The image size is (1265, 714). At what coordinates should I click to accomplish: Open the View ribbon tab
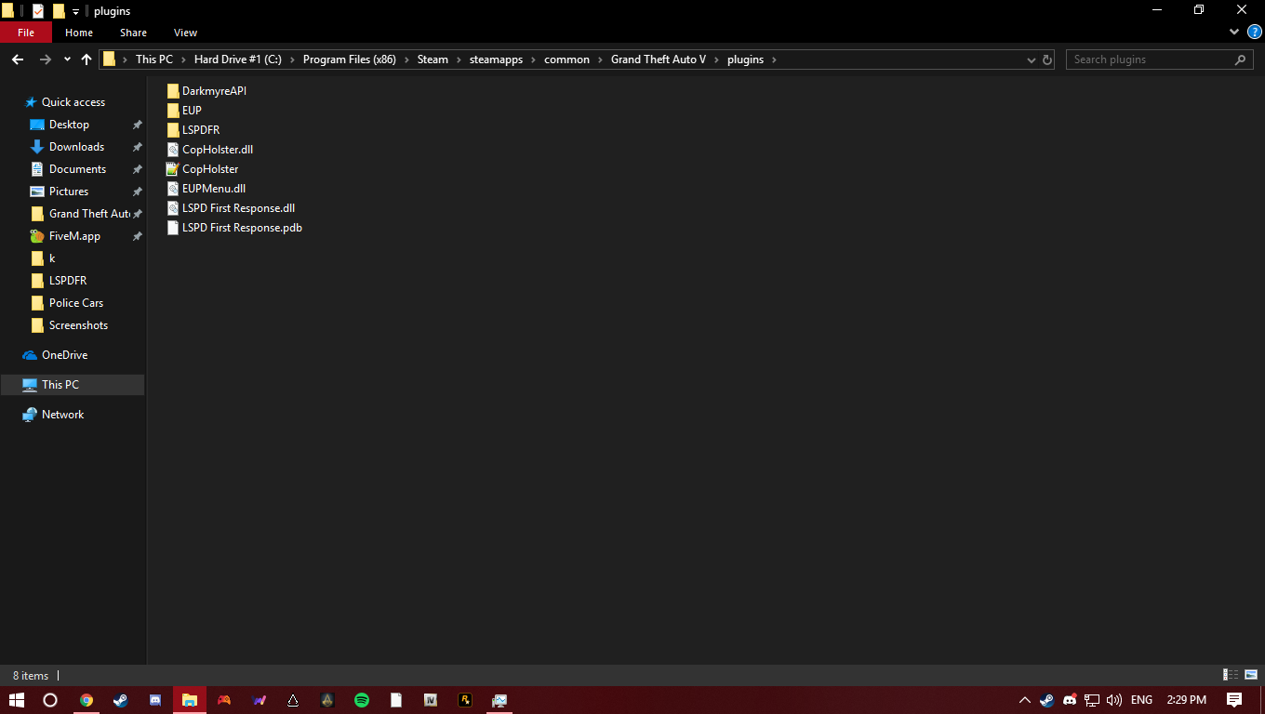[186, 33]
